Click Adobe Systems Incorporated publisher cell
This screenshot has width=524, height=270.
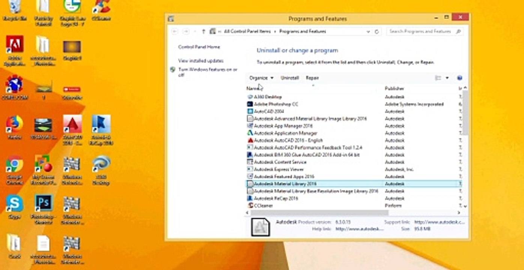[414, 104]
